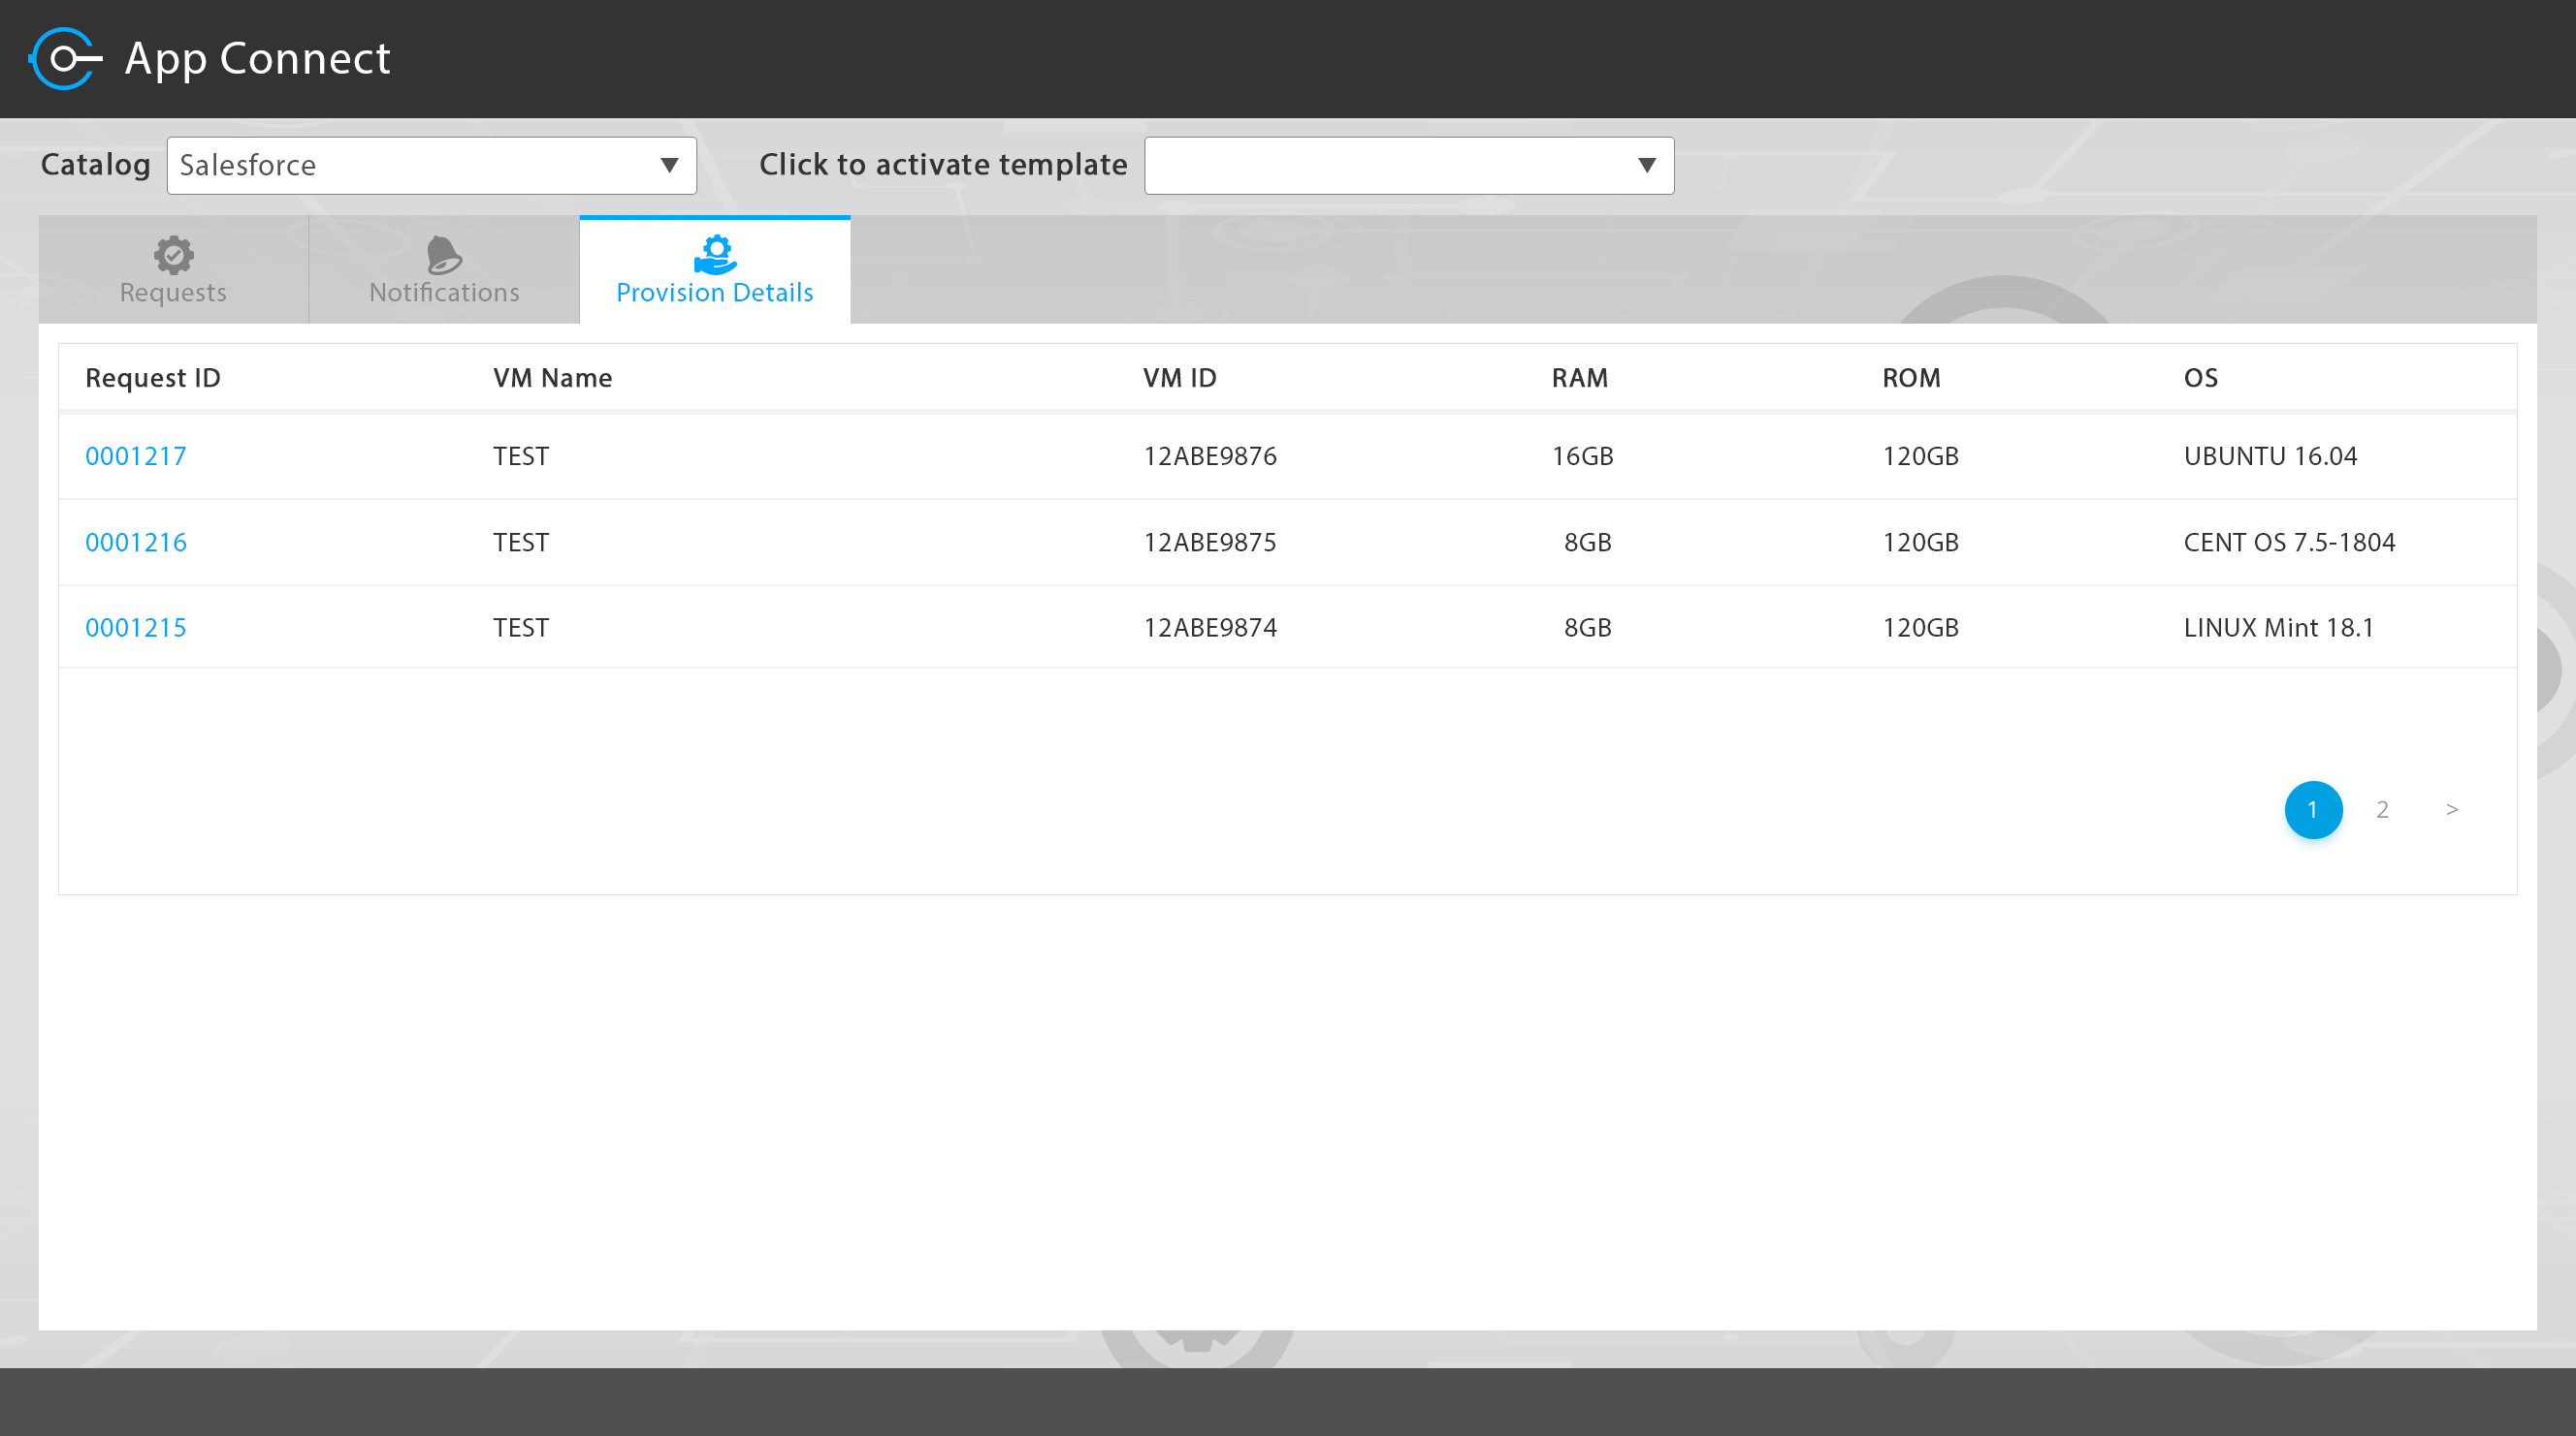Click the OS column header
Screen dimensions: 2576x1436
pos(2200,378)
